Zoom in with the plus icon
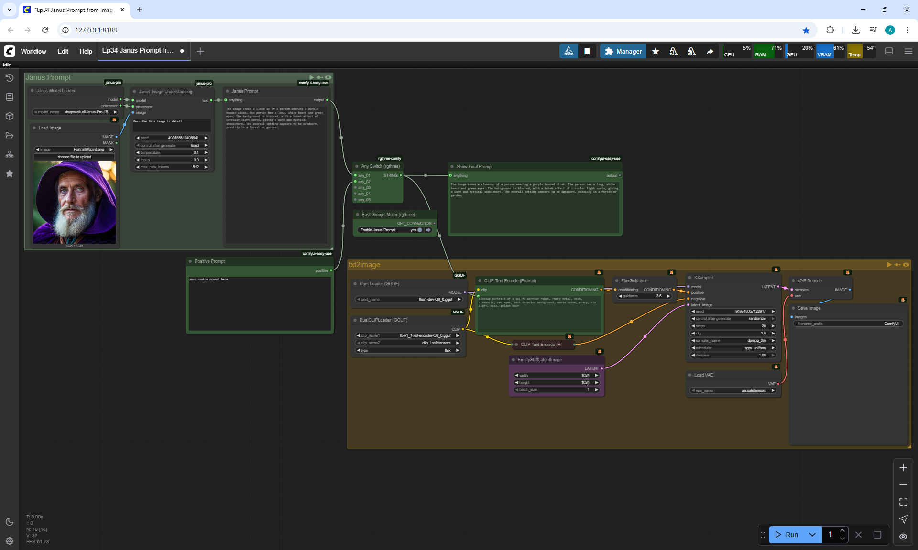 coord(903,467)
